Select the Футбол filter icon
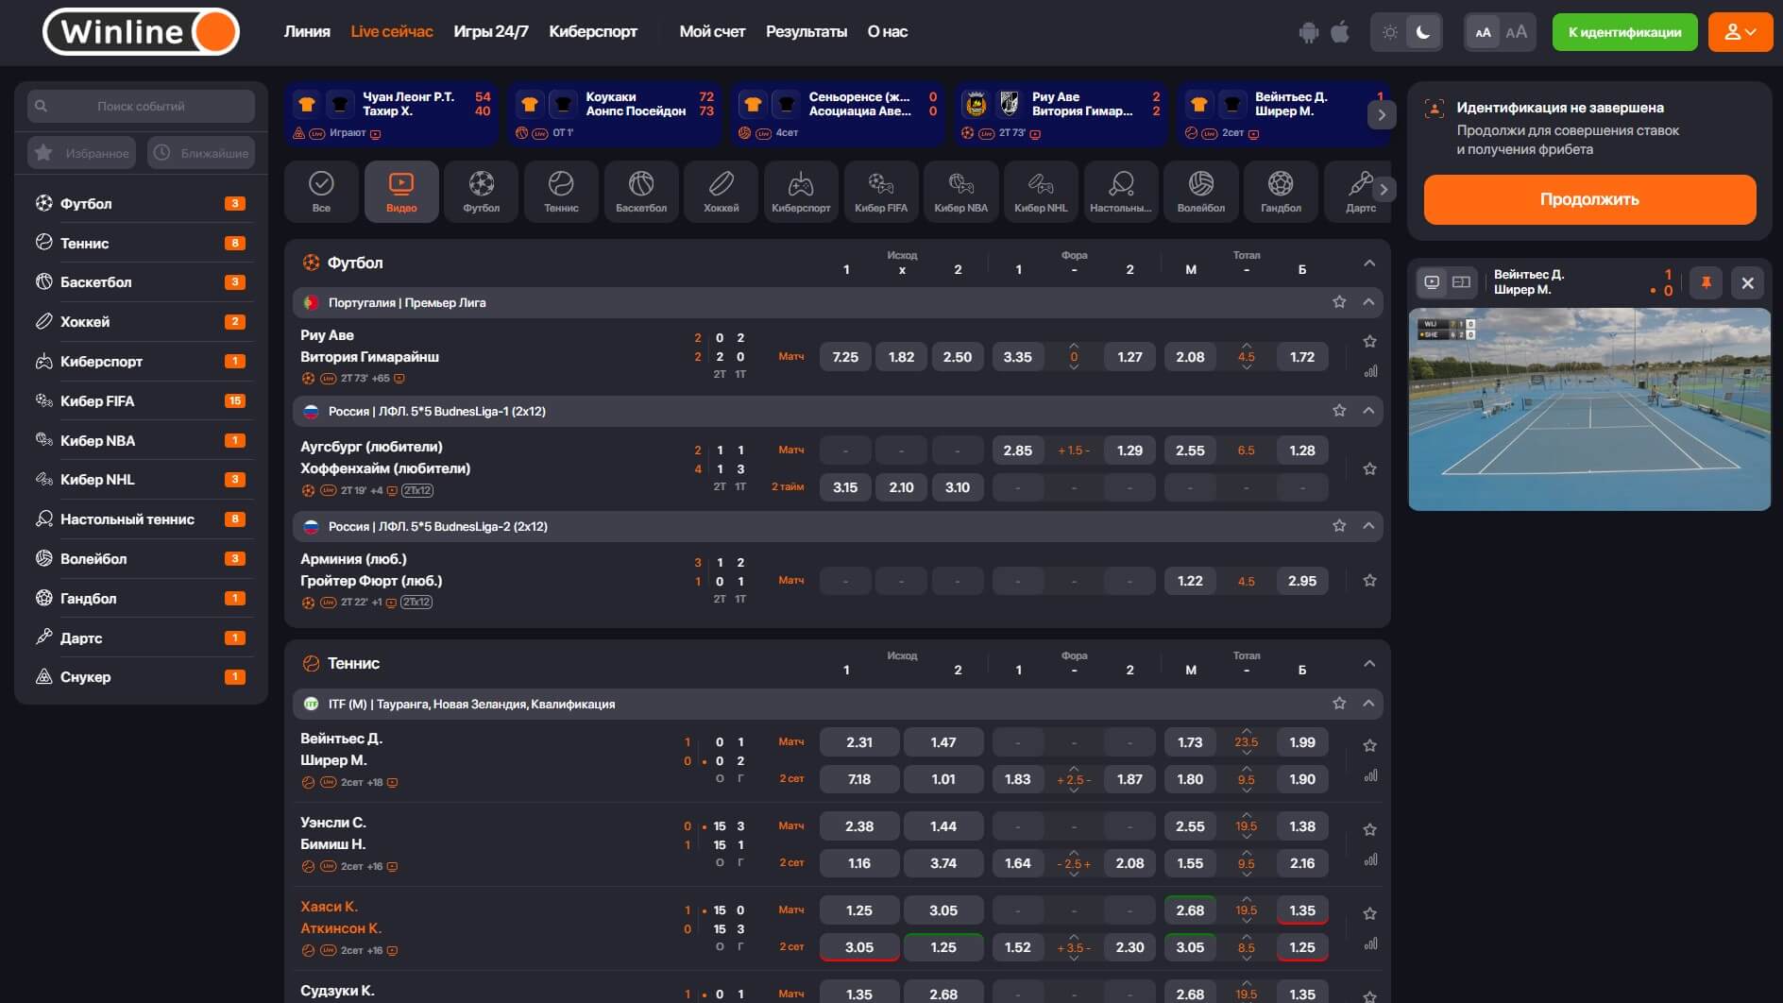The height and width of the screenshot is (1003, 1783). tap(481, 192)
